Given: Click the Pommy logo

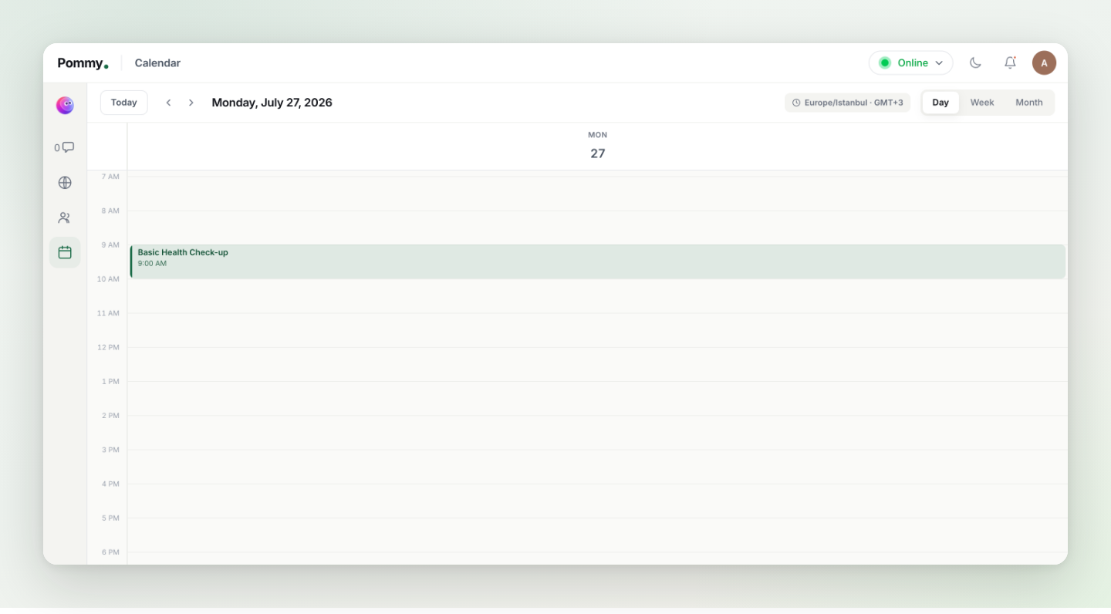Looking at the screenshot, I should (83, 63).
